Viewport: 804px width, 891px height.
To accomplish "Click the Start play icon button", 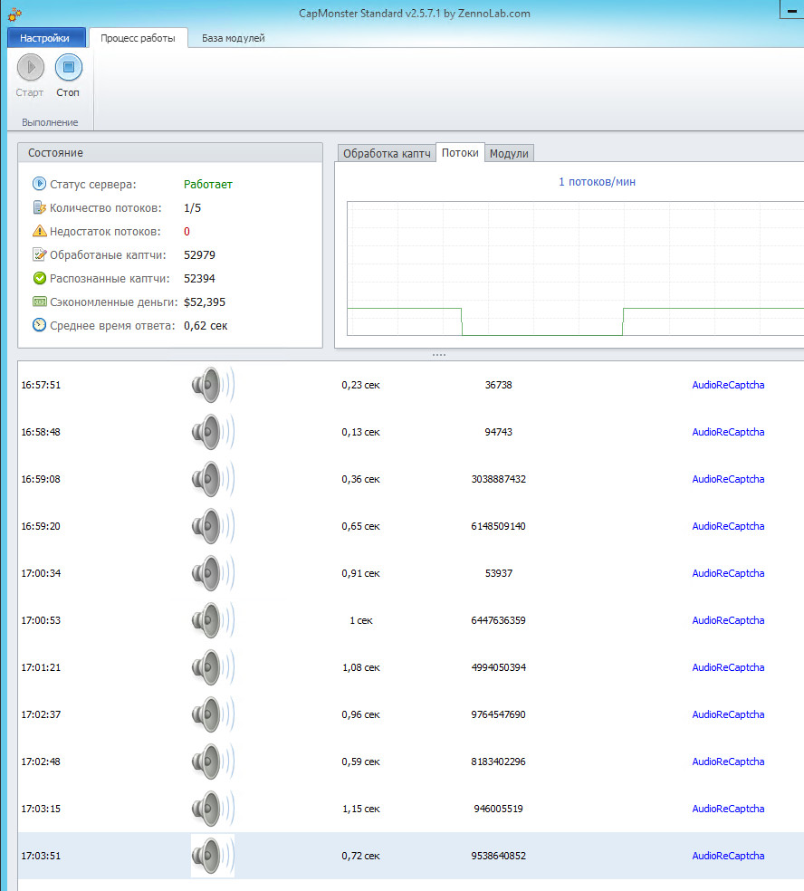I will click(30, 68).
